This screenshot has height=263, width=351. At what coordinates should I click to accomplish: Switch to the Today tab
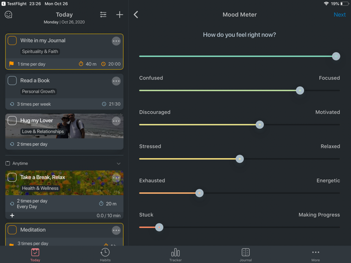point(35,255)
